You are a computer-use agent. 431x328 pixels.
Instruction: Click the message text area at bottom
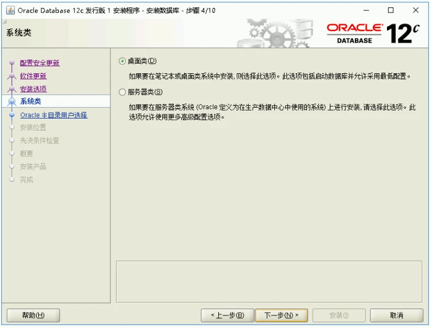pos(269,282)
